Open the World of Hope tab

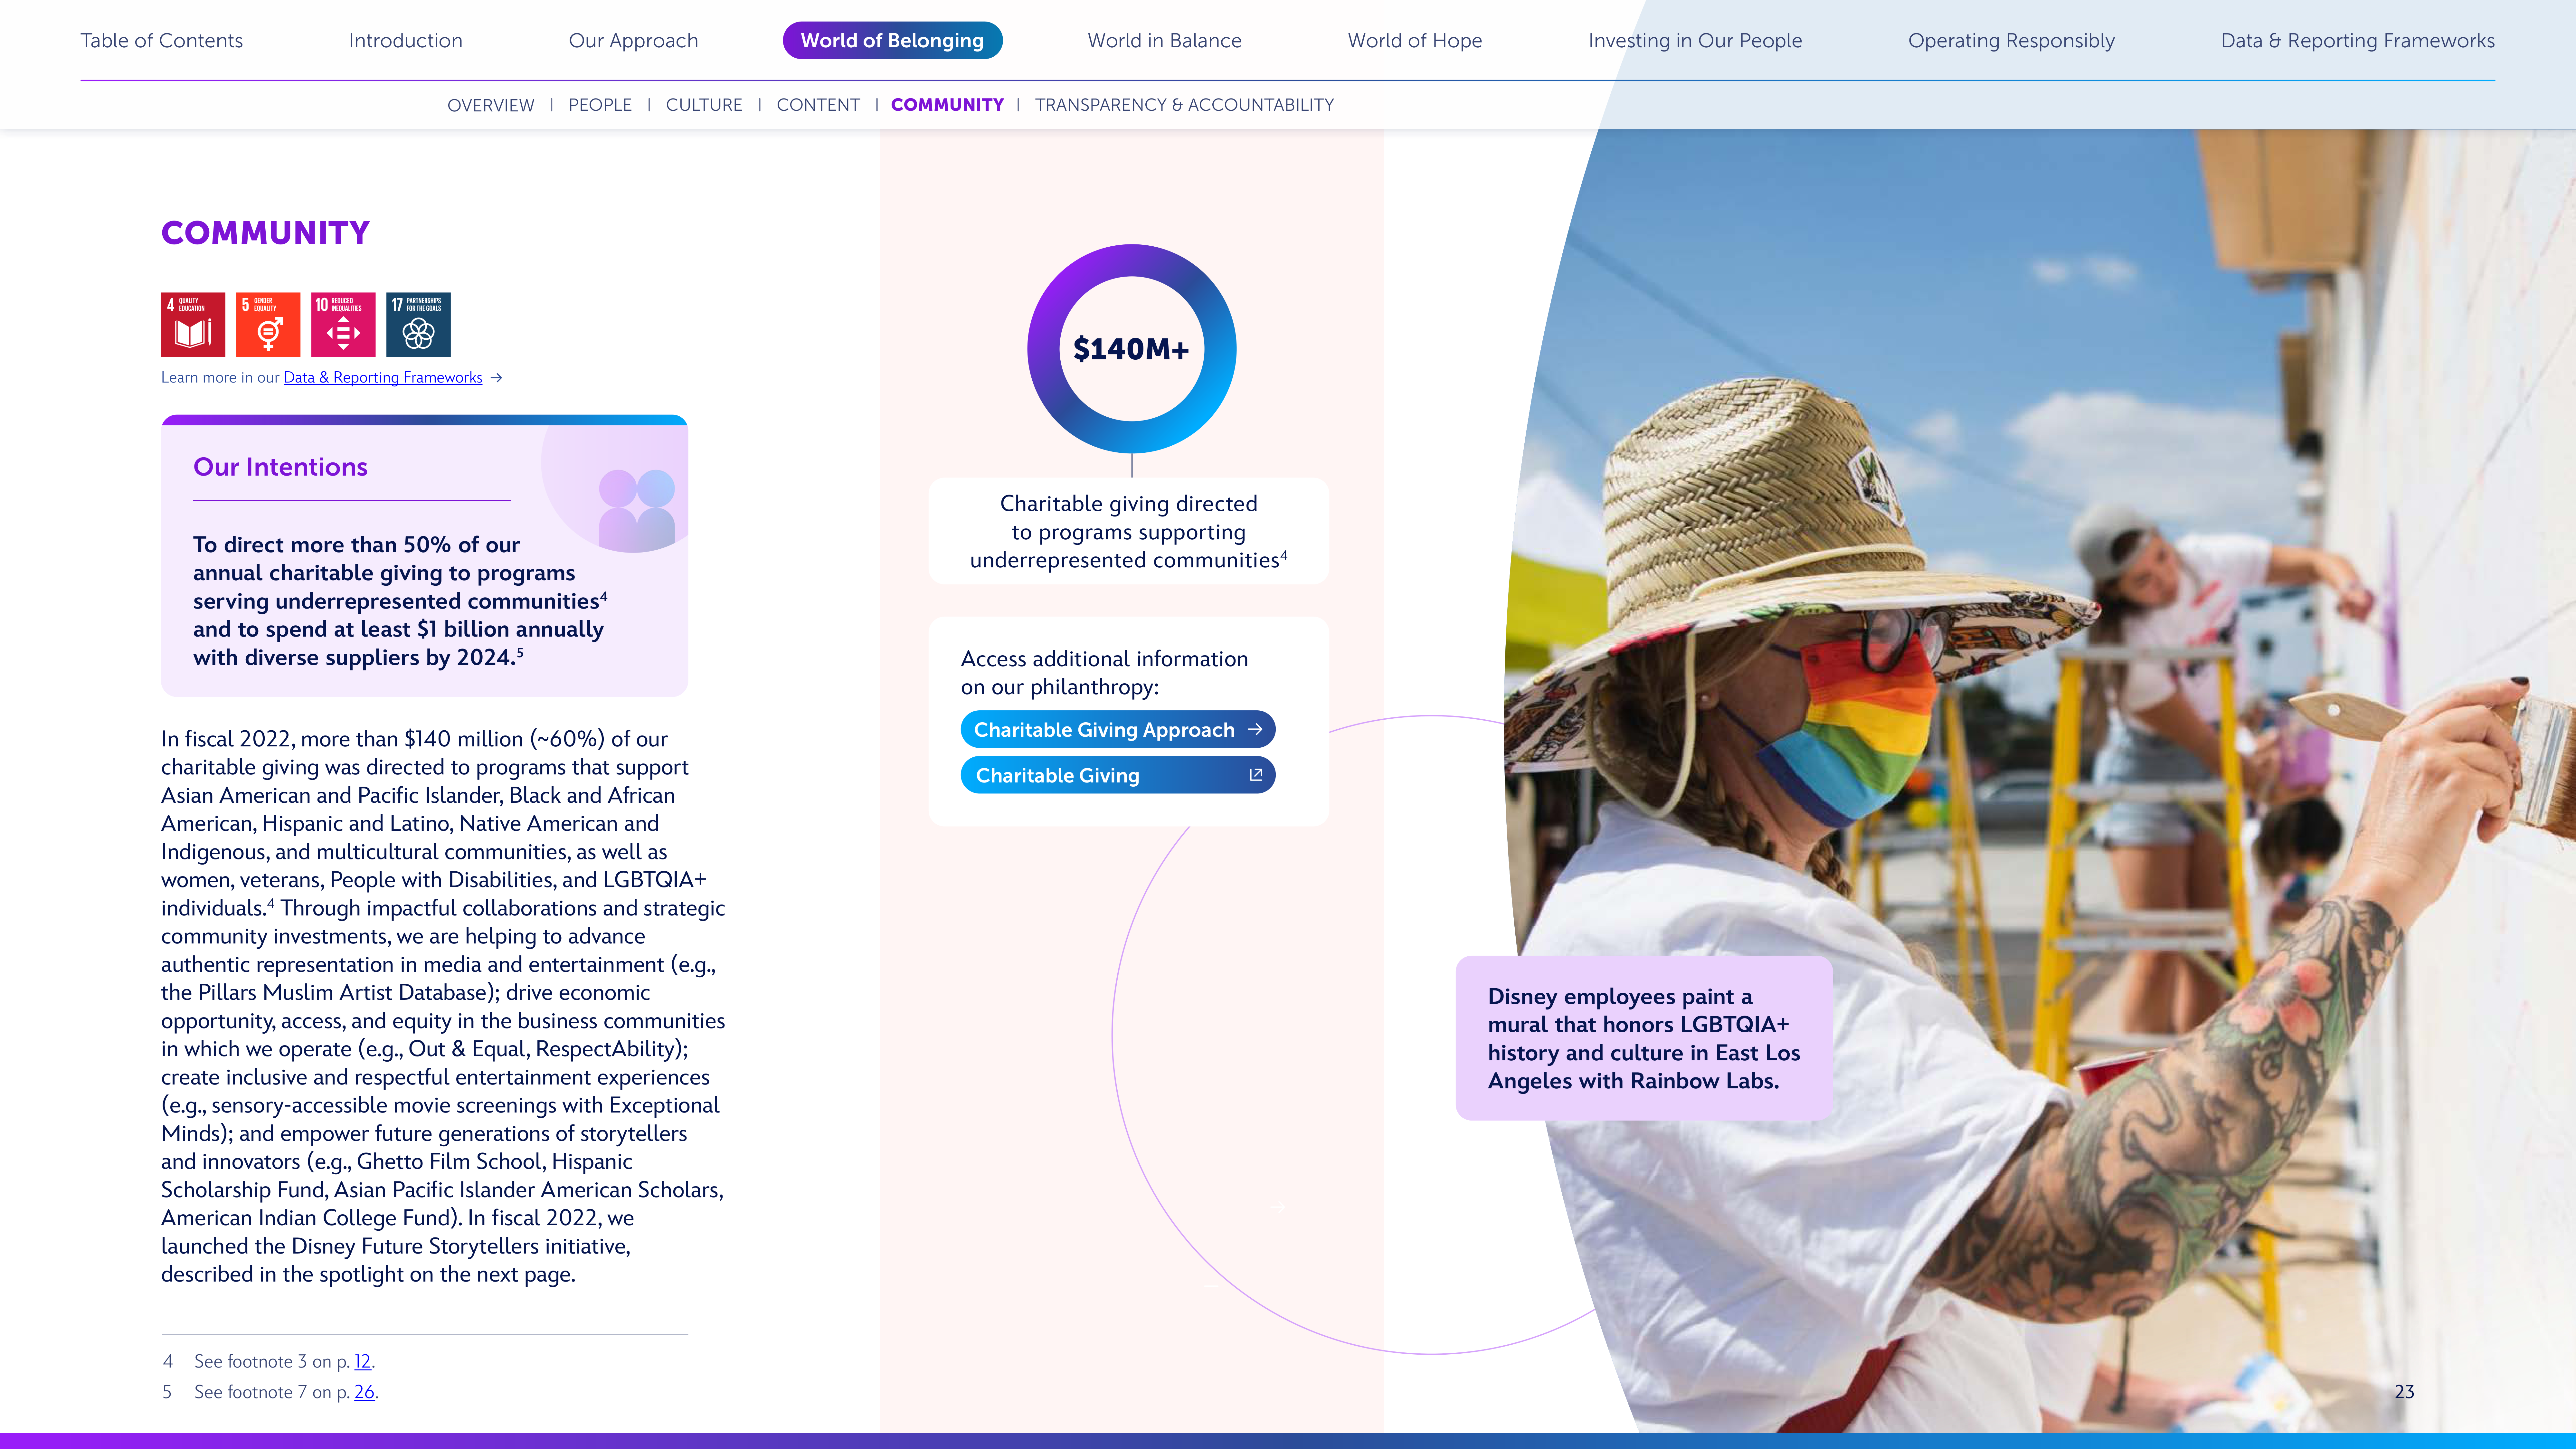1415,41
